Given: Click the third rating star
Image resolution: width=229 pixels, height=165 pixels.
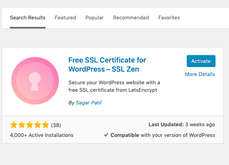Looking at the screenshot, I should pos(30,125).
